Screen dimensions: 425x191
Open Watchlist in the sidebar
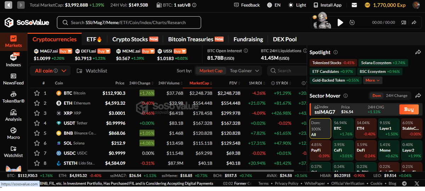13,152
